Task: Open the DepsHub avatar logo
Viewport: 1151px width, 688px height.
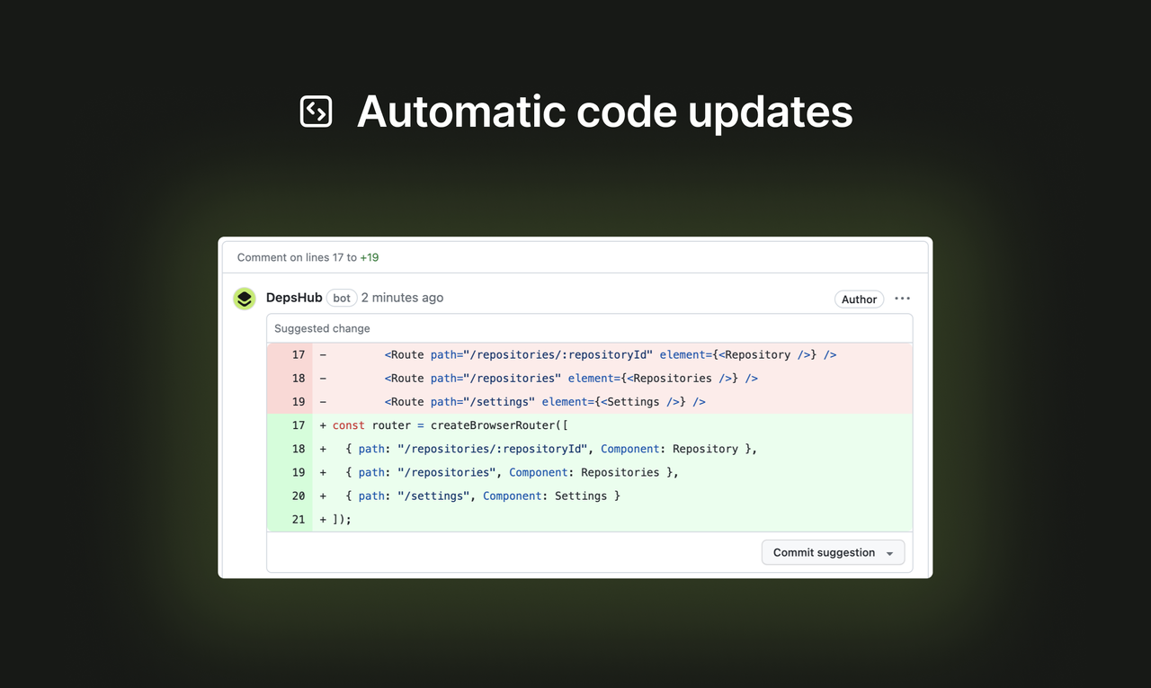Action: (245, 299)
